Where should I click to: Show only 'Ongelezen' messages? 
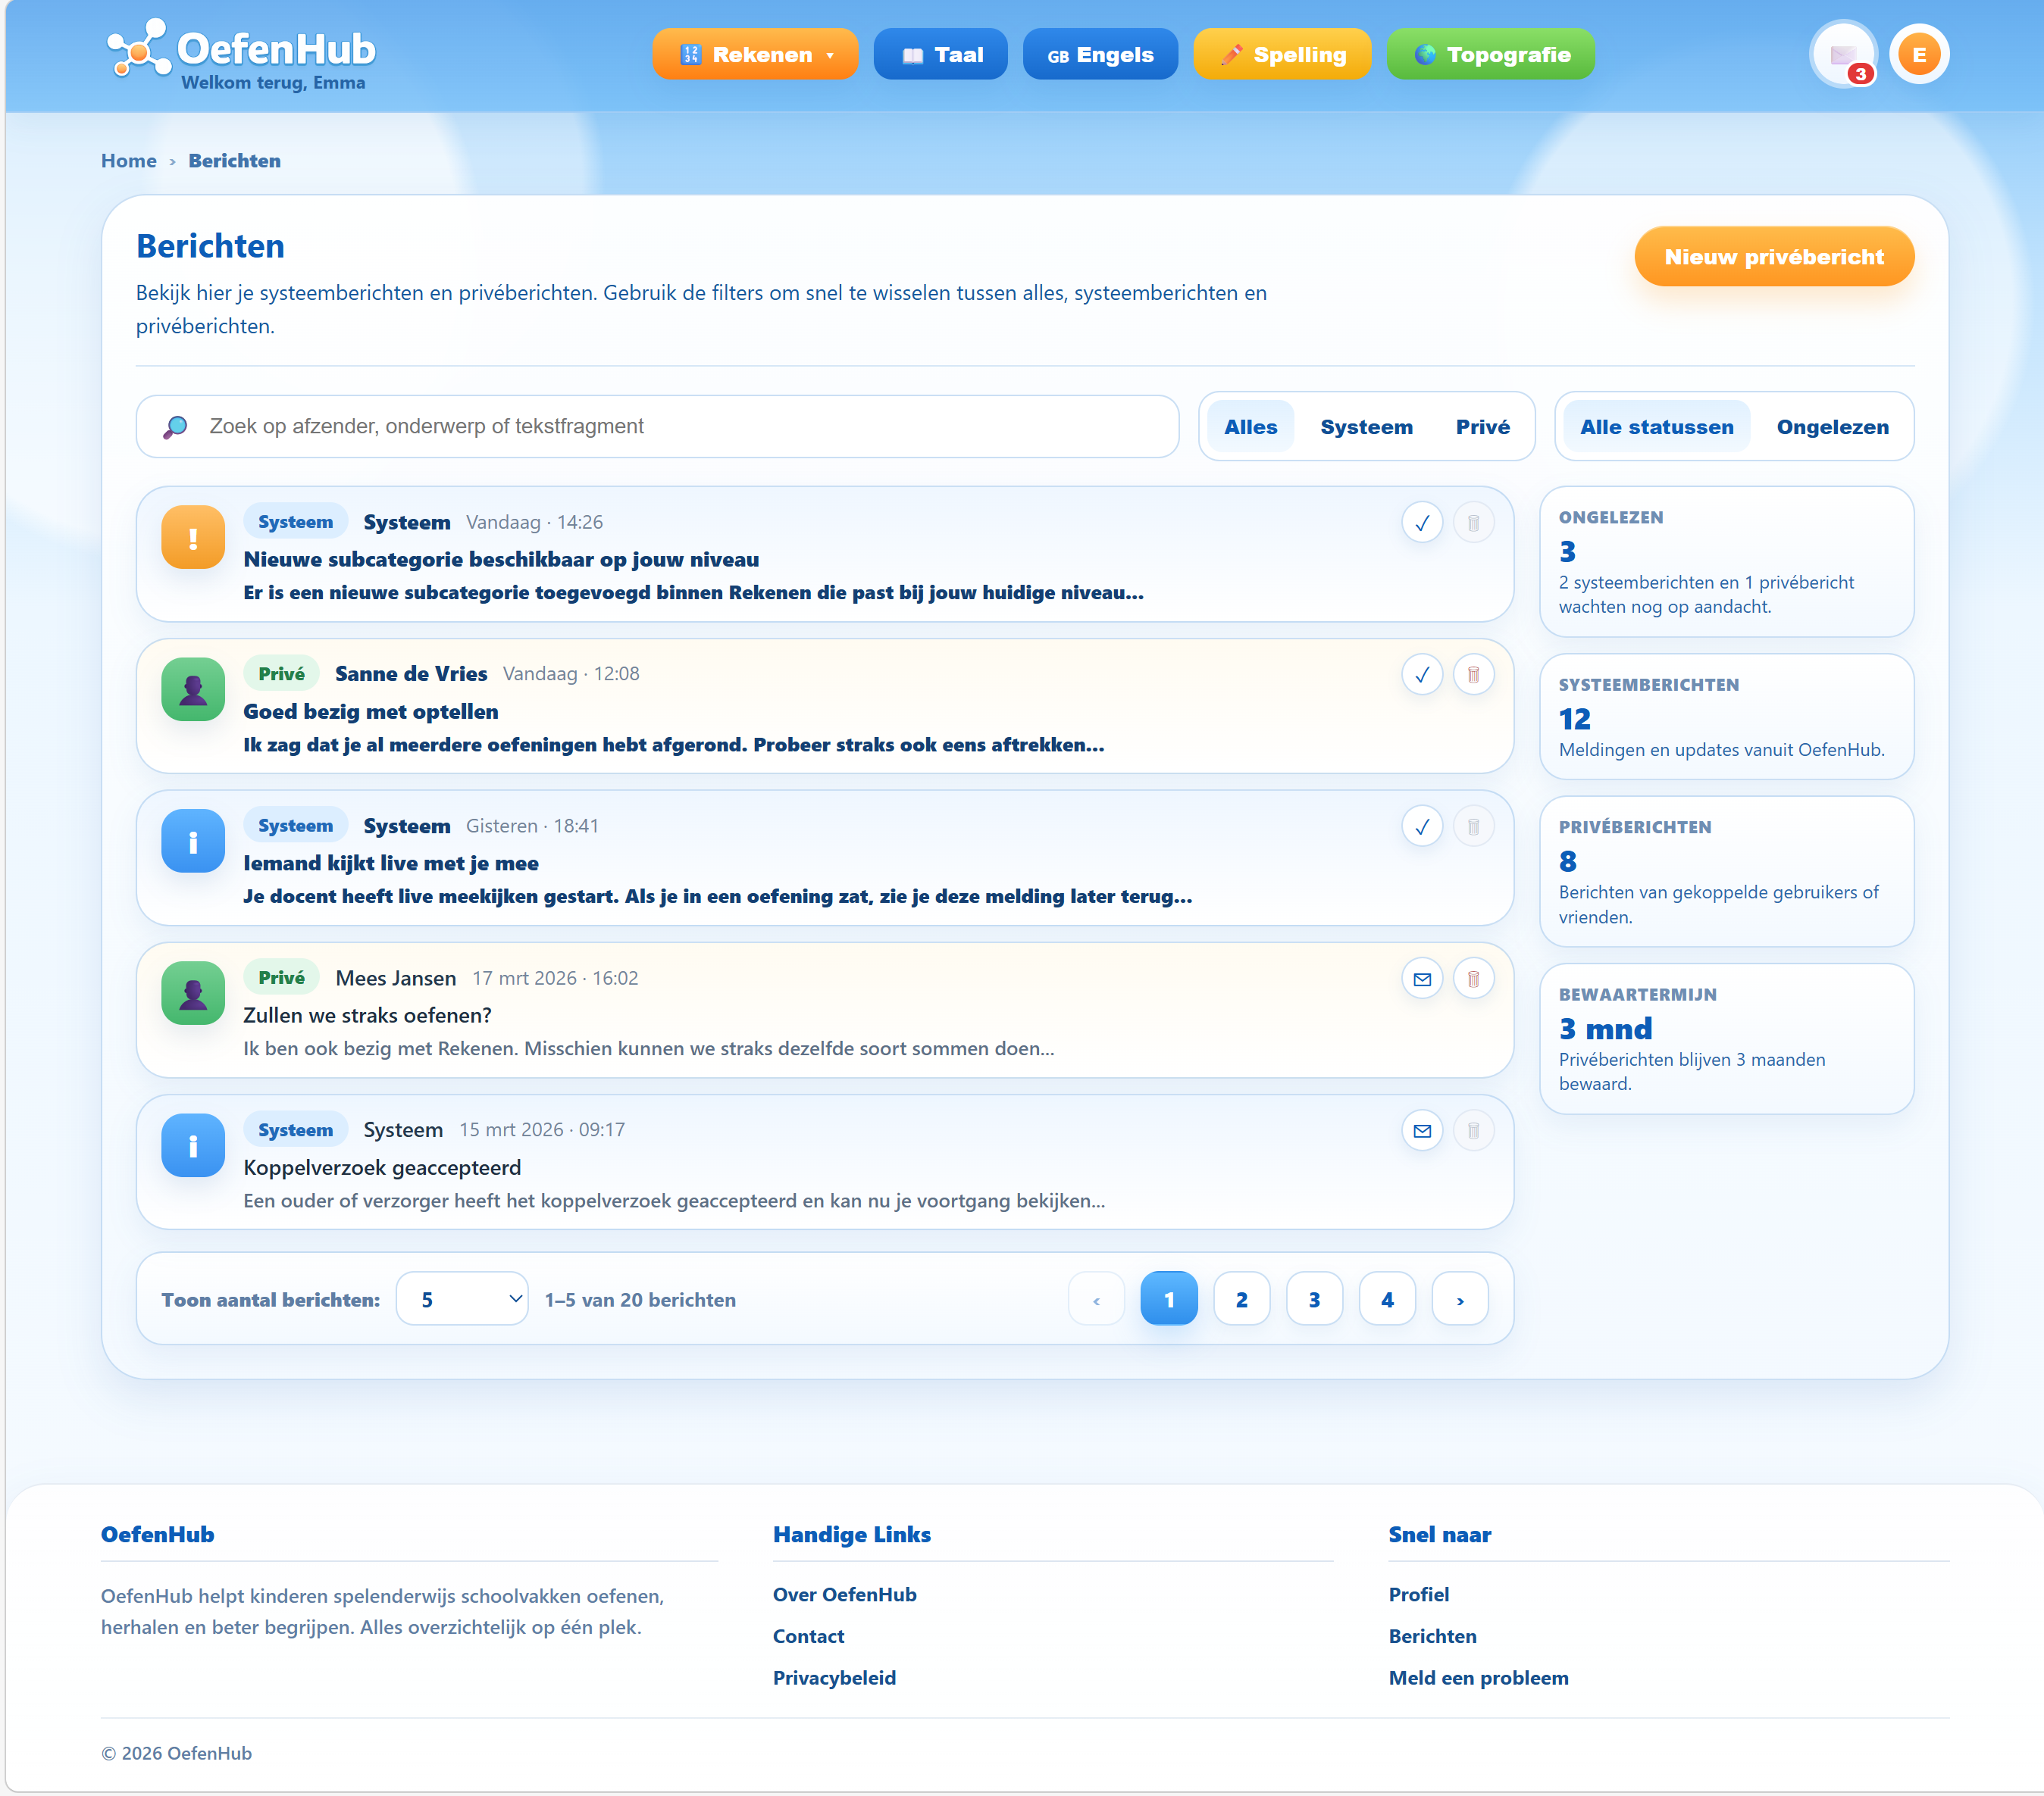[x=1832, y=426]
